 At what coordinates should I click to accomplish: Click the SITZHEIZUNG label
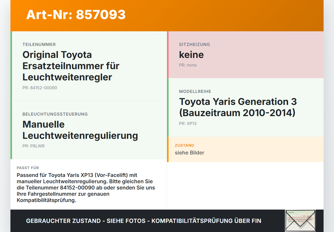(194, 44)
